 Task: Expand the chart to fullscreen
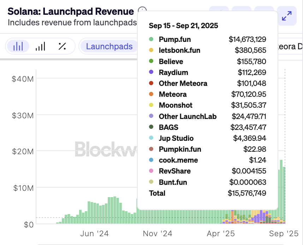coord(286,16)
